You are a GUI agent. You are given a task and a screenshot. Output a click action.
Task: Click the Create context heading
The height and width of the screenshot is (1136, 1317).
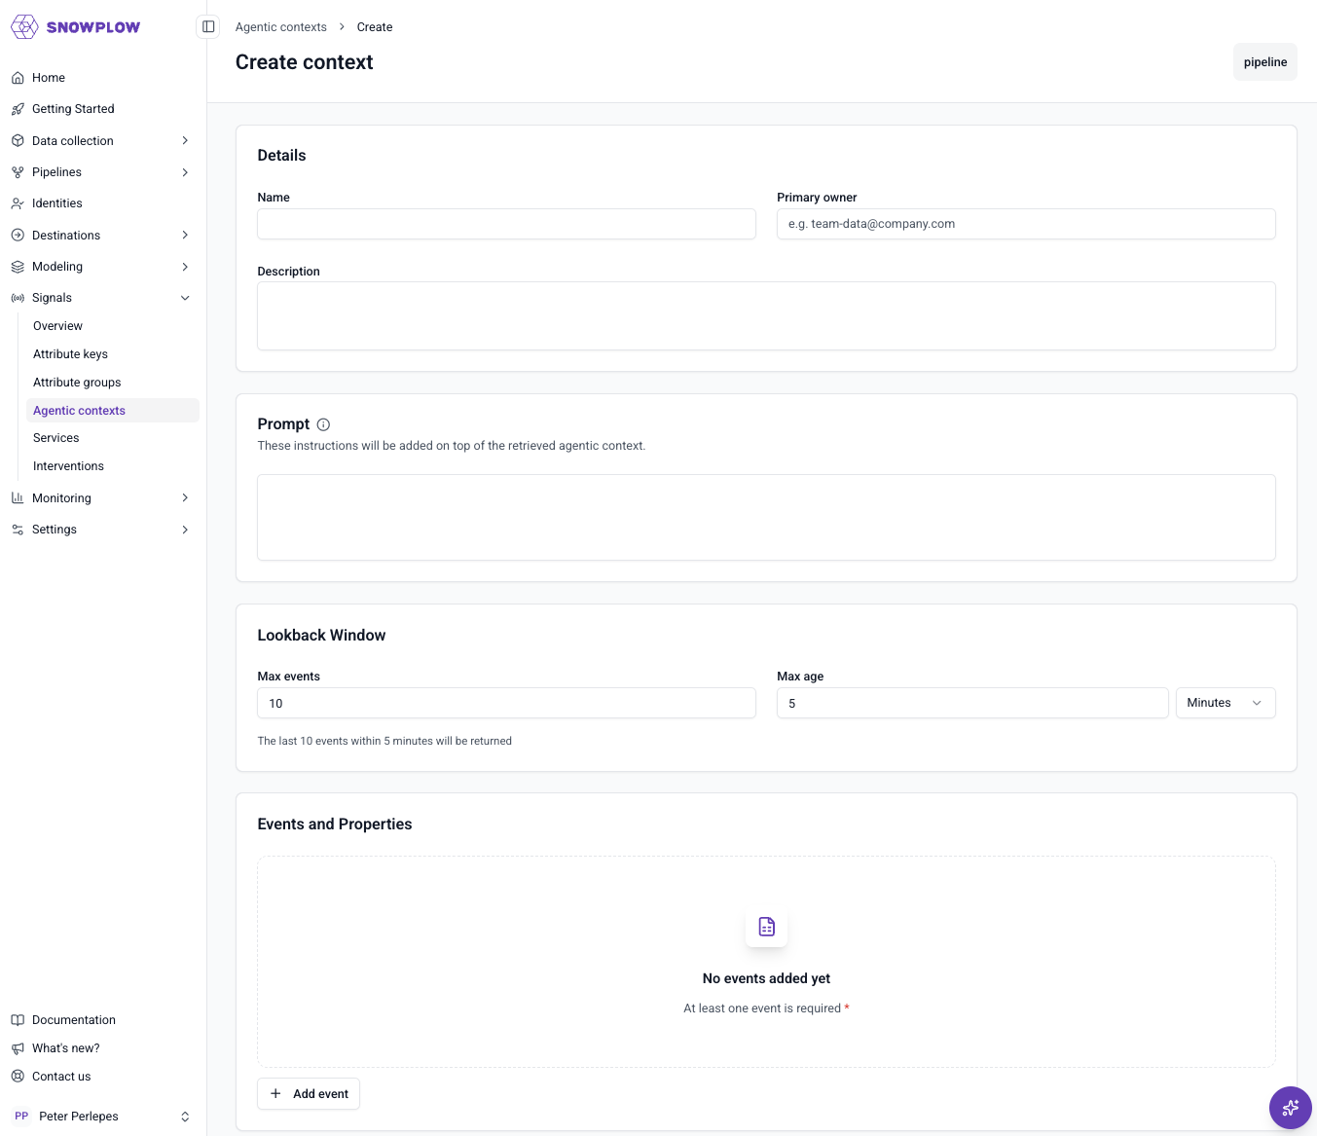[305, 62]
